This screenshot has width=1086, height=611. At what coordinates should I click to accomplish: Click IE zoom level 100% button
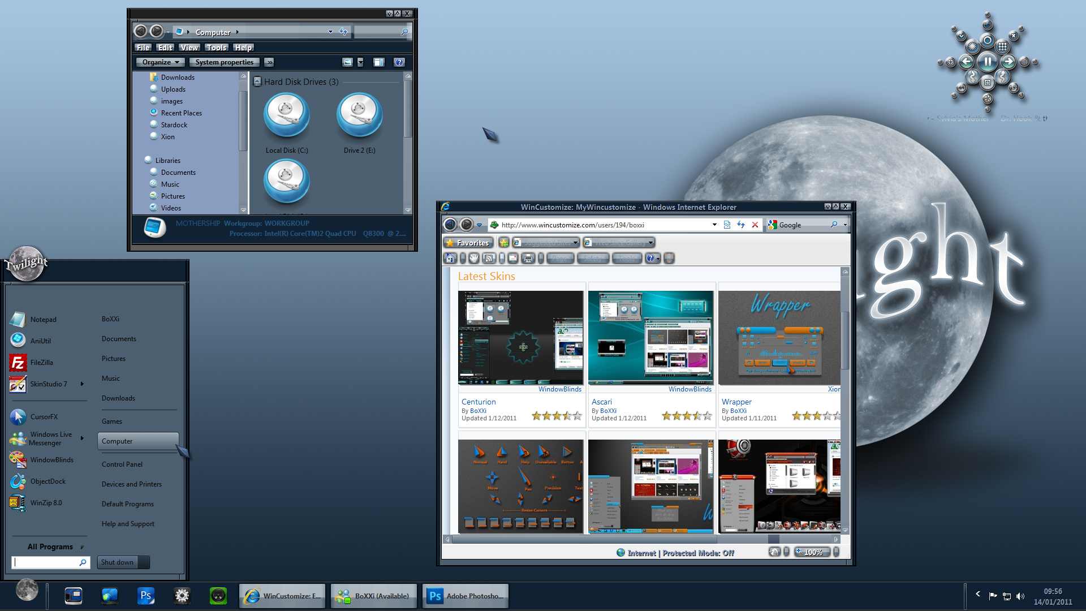point(813,552)
